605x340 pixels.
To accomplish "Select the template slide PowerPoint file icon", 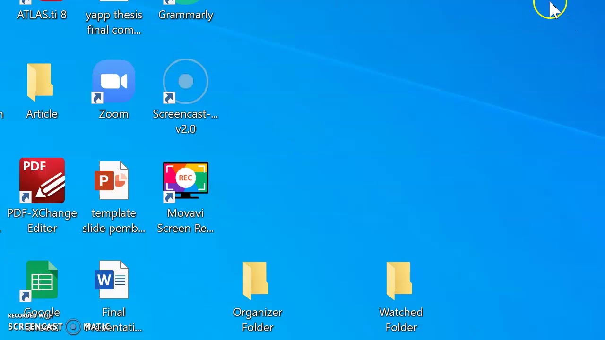I will 112,180.
